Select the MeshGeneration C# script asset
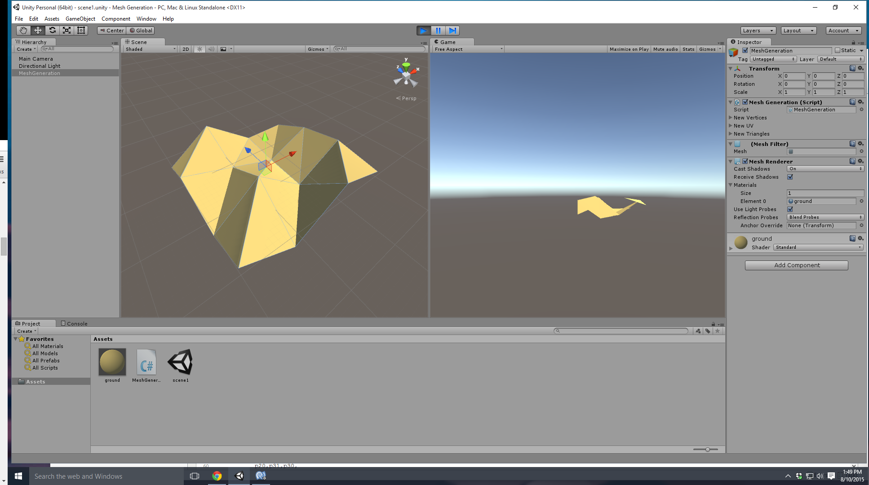Image resolution: width=869 pixels, height=485 pixels. 146,366
